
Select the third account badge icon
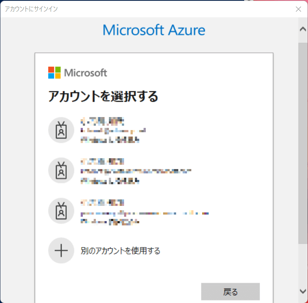61,211
